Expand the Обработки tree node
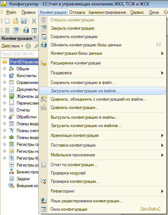168x215 pixels. pos(5,117)
